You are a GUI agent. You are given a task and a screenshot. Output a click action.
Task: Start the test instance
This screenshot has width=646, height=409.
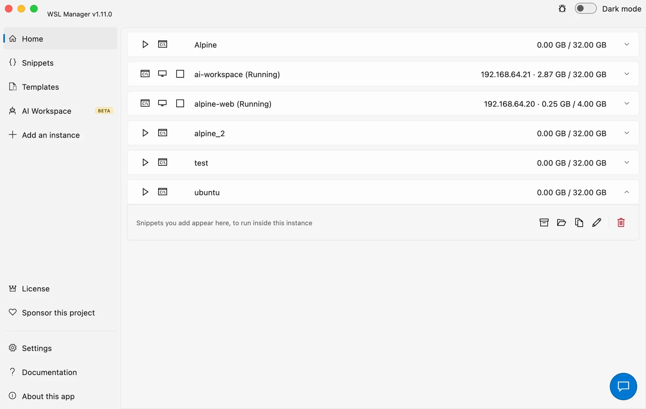click(145, 162)
